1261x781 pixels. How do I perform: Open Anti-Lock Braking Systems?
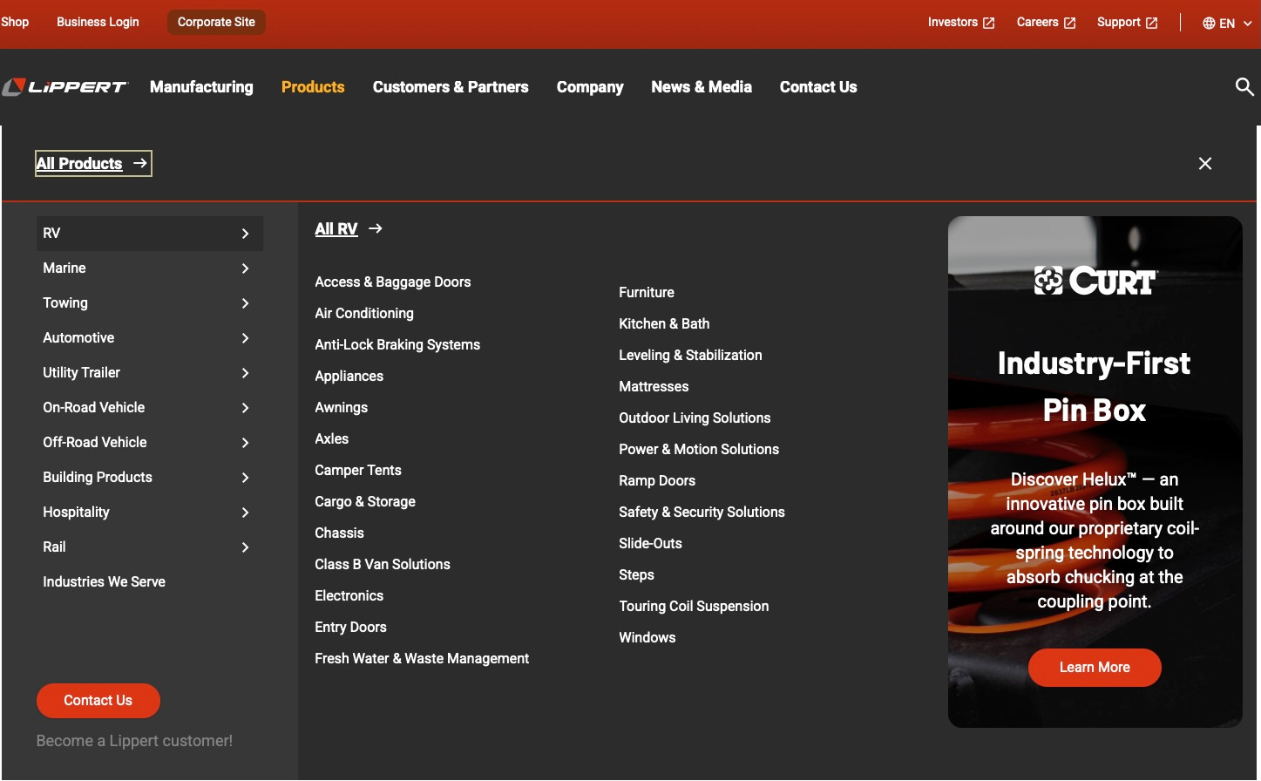(397, 344)
